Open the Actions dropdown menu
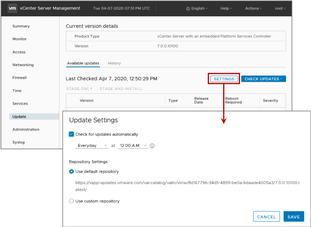 (253, 9)
